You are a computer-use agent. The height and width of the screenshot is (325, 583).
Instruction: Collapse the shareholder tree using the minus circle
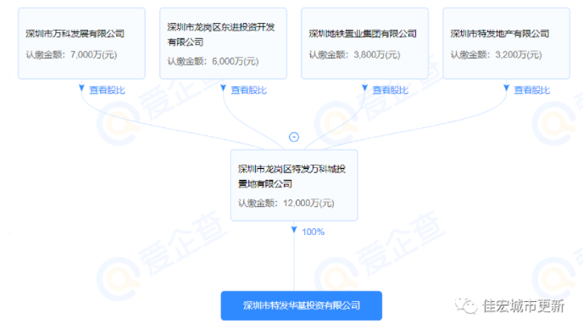point(294,137)
